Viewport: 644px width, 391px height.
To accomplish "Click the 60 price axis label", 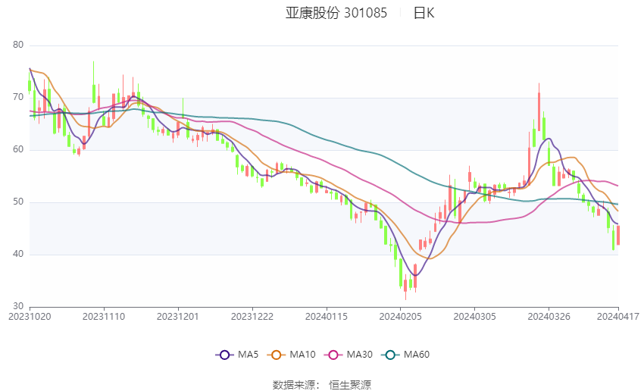I will (19, 150).
